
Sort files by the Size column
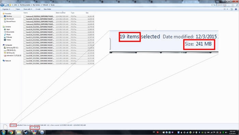87,13
